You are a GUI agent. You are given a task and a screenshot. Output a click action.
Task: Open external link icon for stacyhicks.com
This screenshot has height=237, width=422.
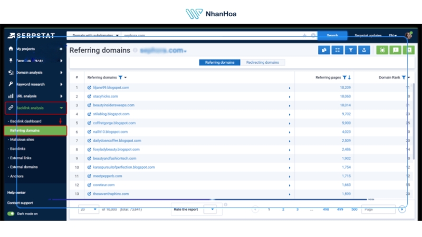coord(89,96)
